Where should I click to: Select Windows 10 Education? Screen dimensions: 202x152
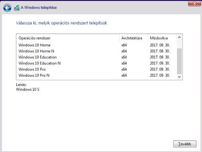(97, 57)
